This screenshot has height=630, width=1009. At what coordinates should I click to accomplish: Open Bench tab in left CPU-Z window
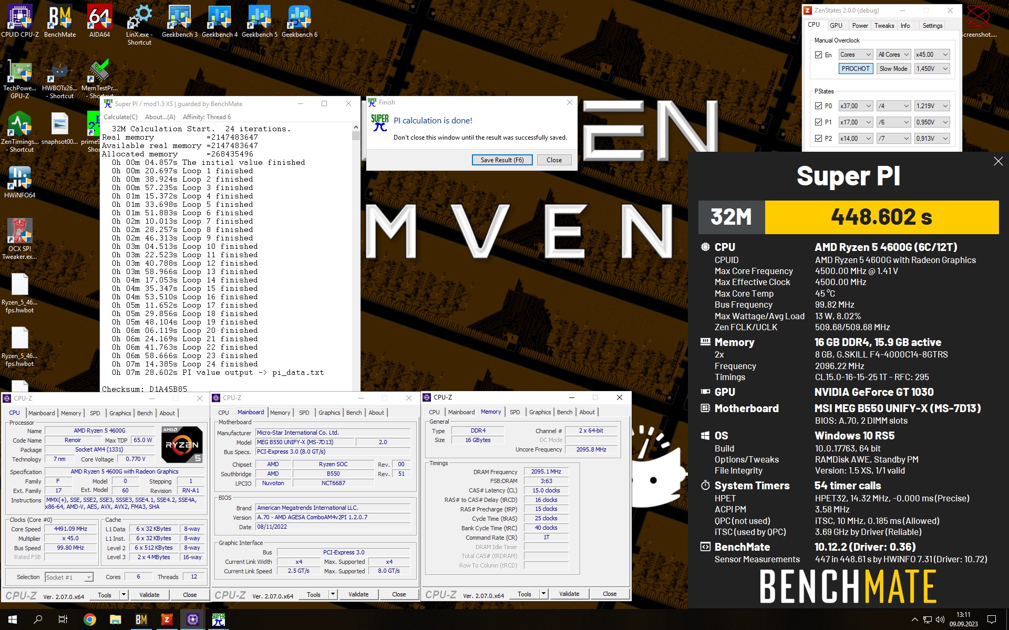145,414
